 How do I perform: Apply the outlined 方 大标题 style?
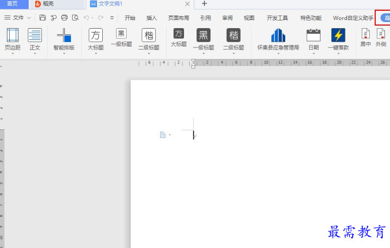pyautogui.click(x=96, y=35)
